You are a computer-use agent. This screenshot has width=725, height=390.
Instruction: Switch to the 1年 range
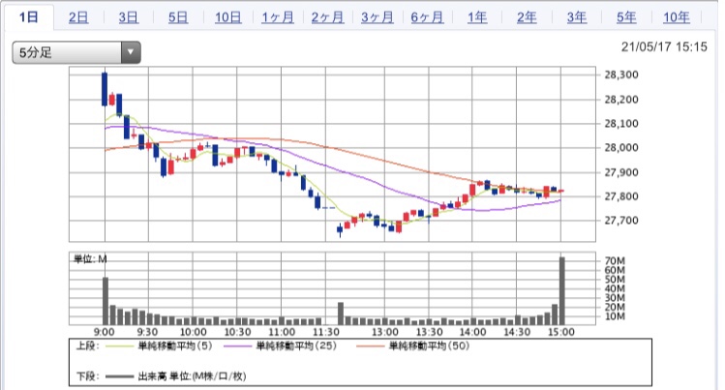476,17
